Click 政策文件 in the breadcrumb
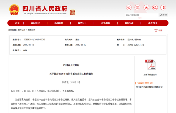The width and height of the screenshot is (176, 113). coord(31,30)
